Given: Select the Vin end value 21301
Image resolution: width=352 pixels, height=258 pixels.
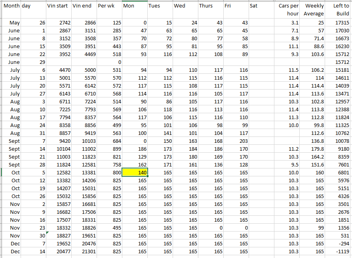Looking at the screenshot, I should point(84,251).
